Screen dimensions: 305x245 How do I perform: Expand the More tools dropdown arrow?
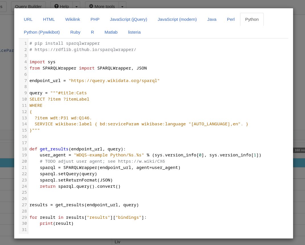[122, 7]
